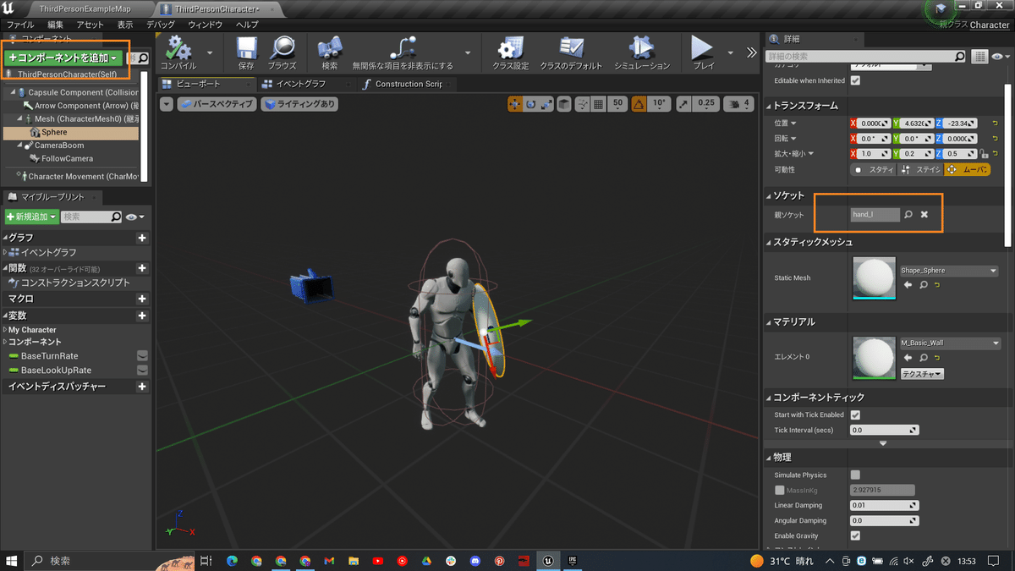The width and height of the screenshot is (1015, 571).
Task: Click the binoculars Find (検索) icon
Action: tap(329, 47)
